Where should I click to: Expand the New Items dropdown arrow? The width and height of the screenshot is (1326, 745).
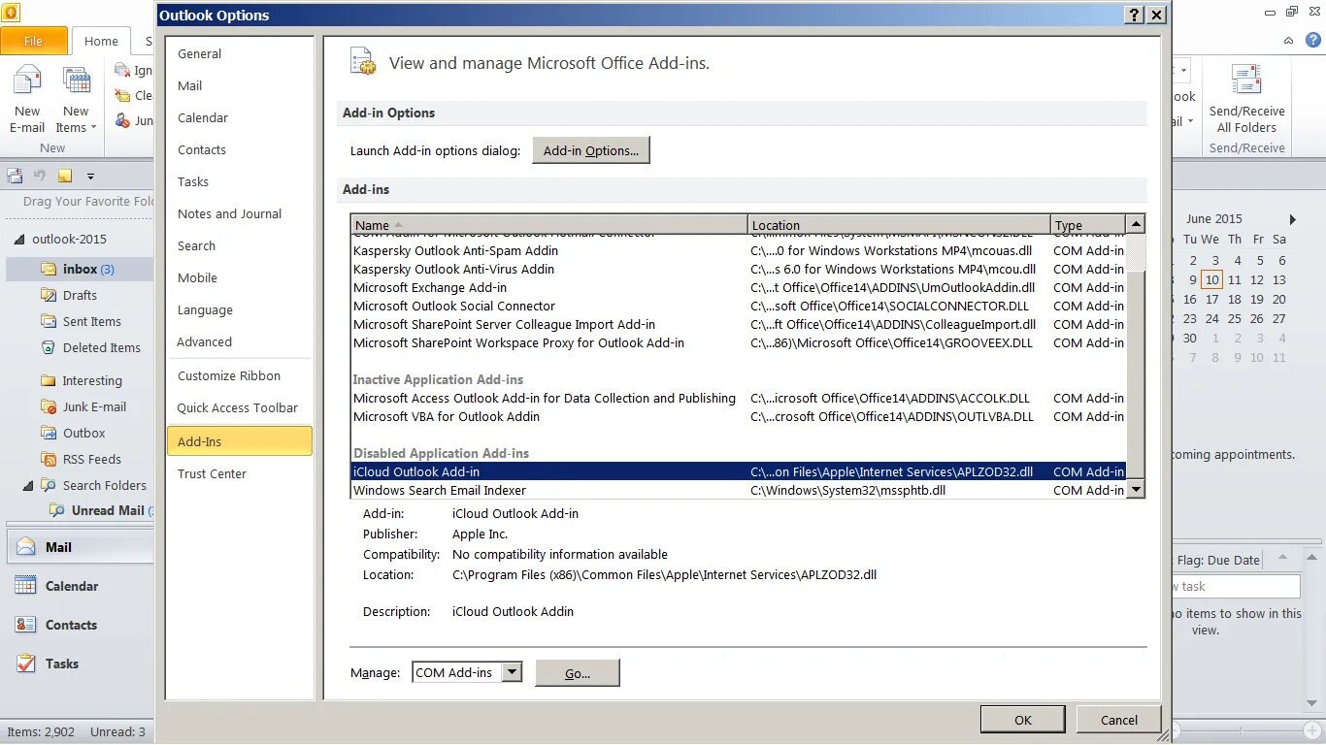[x=93, y=128]
